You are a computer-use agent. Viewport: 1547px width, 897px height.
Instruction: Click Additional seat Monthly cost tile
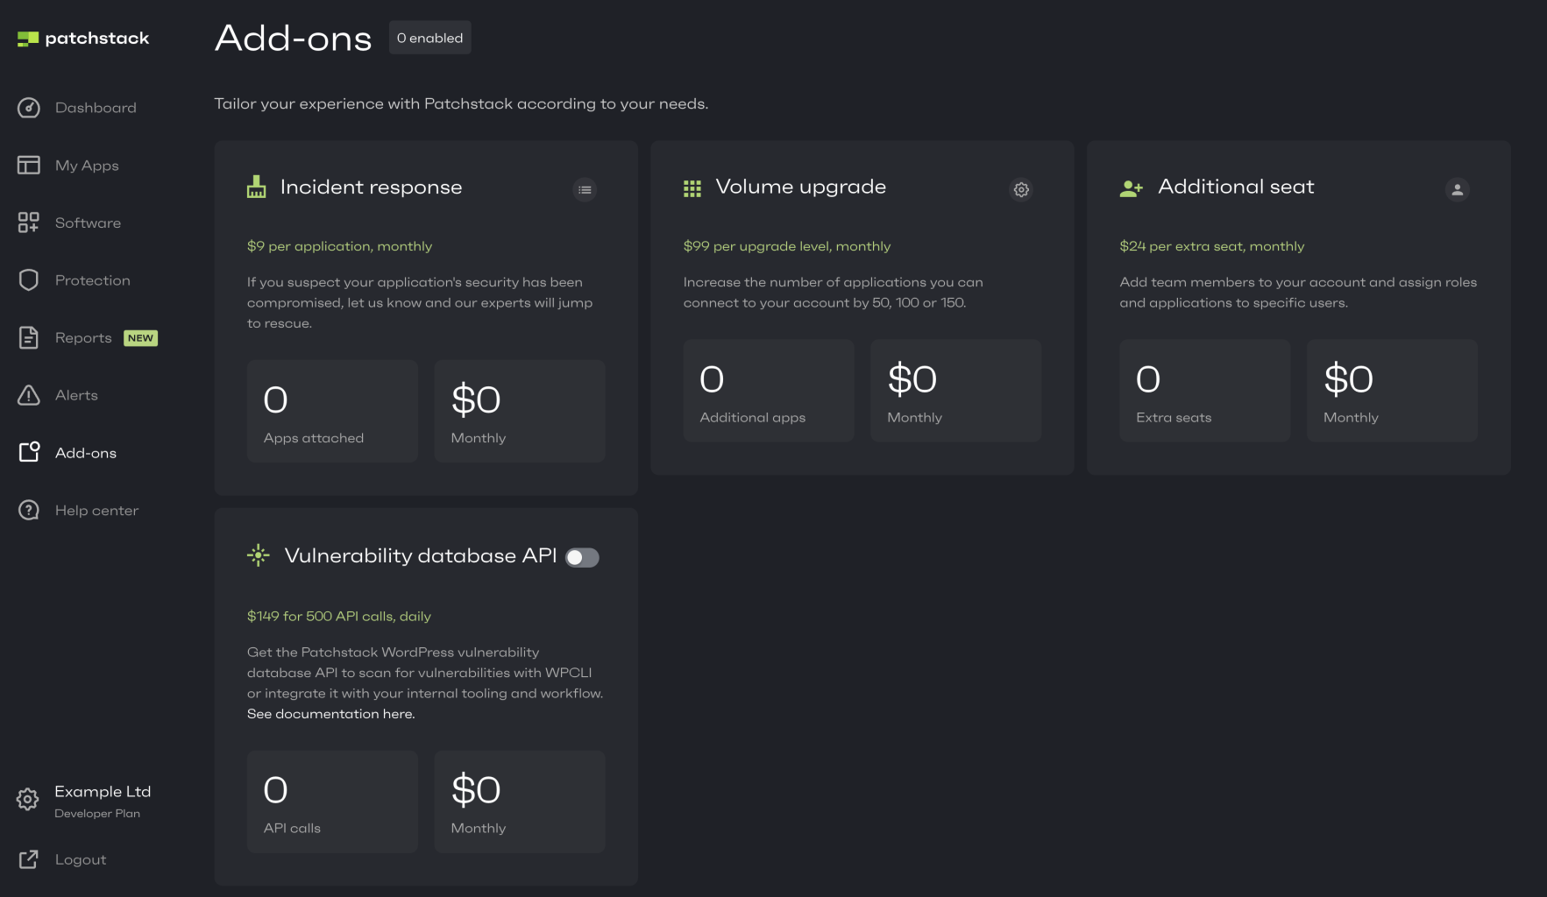1393,391
